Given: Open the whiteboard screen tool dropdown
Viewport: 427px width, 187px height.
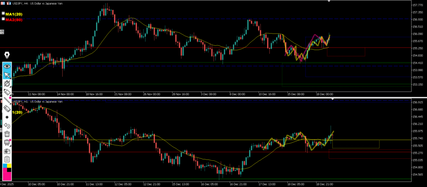Looking at the screenshot, I should coord(7,142).
